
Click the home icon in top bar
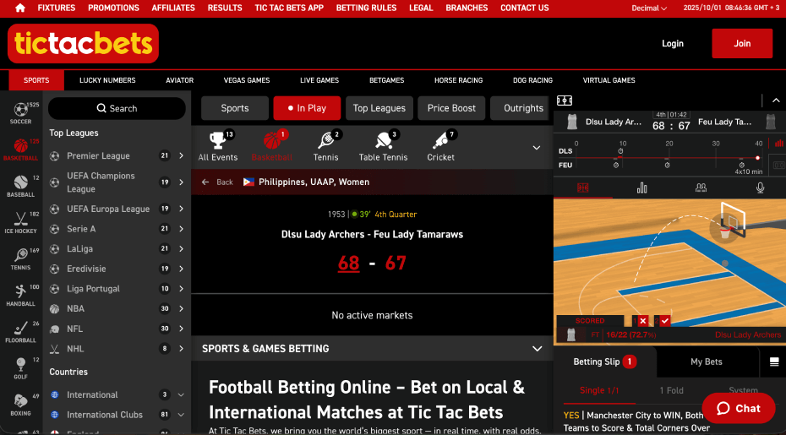coord(20,8)
